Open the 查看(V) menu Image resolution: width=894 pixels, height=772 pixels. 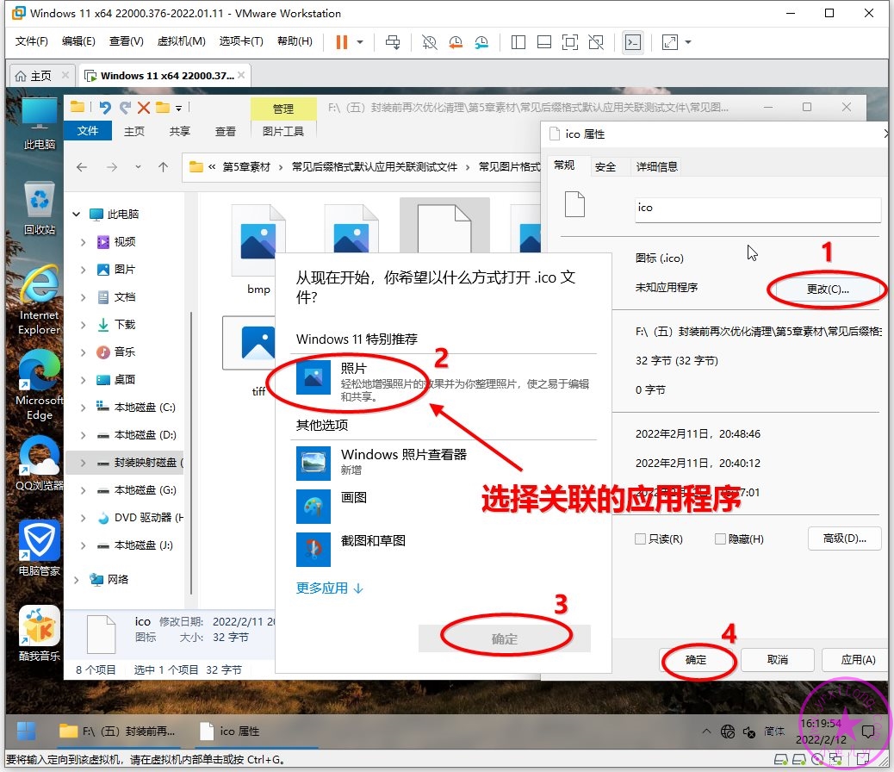[126, 41]
